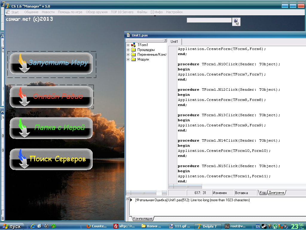Viewport: 306px width, 230px height.
Task: Open the Новости menu
Action: point(48,12)
